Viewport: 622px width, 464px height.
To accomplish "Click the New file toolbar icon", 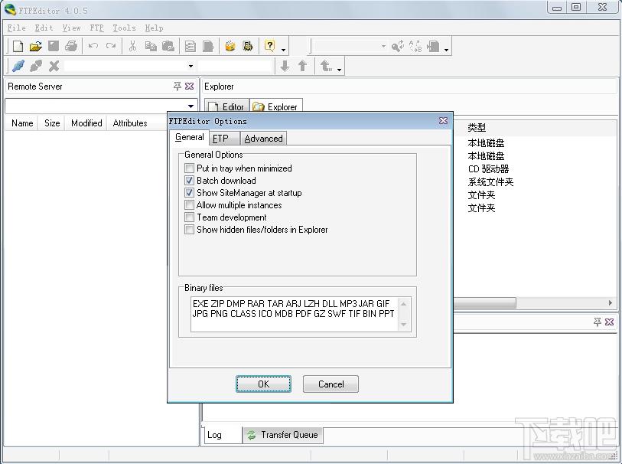I will (x=18, y=46).
